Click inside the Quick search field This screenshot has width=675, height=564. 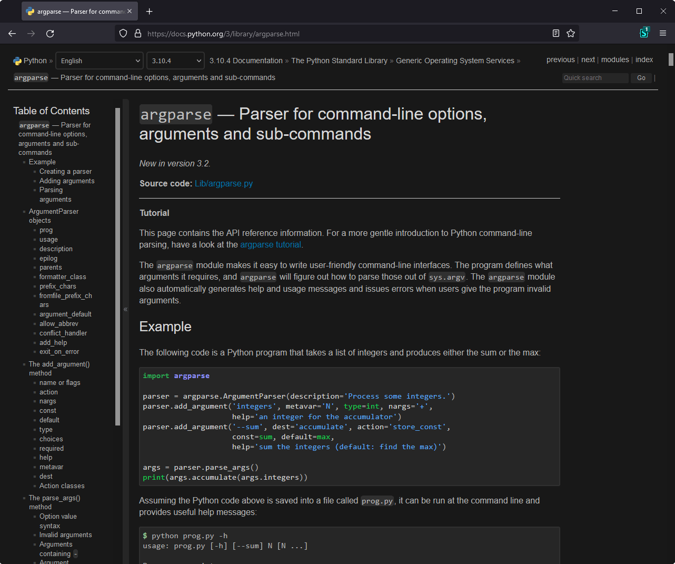click(x=595, y=77)
